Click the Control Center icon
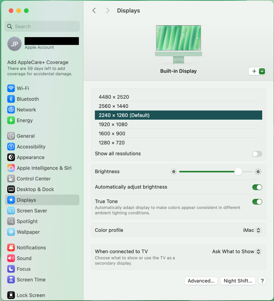Image resolution: width=274 pixels, height=301 pixels. [x=11, y=179]
